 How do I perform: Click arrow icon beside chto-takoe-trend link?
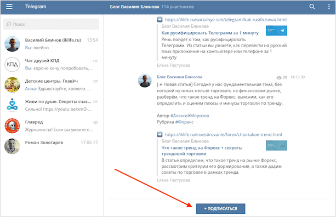160,134
